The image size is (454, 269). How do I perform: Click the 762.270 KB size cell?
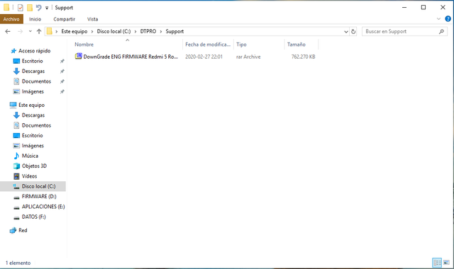click(x=303, y=57)
